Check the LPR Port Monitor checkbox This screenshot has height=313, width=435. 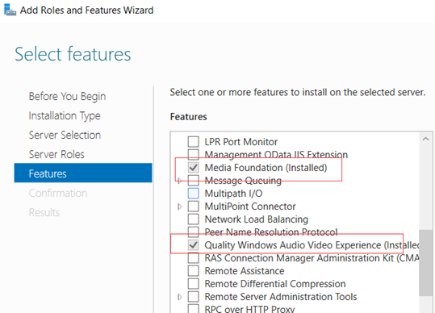coord(194,142)
